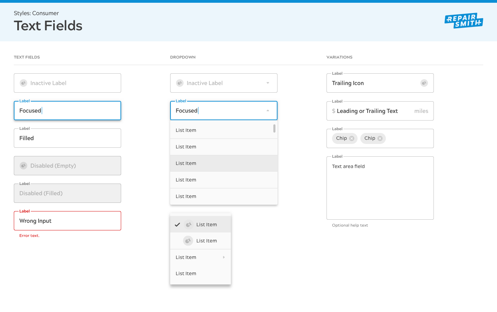This screenshot has height=312, width=497.
Task: Click the leading icon in Inactive Label dropdown
Action: click(x=180, y=83)
